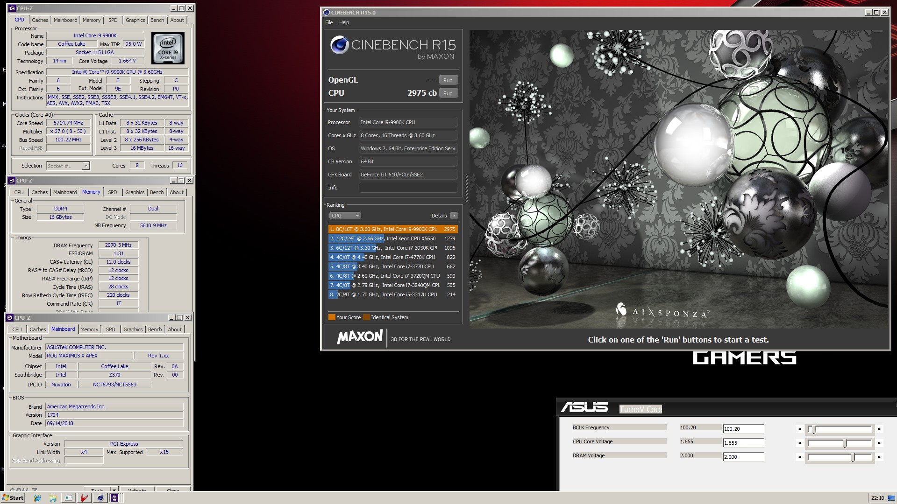Screen dimensions: 897x504
Task: Click the top CPU-Z window title icon
Action: [x=12, y=8]
